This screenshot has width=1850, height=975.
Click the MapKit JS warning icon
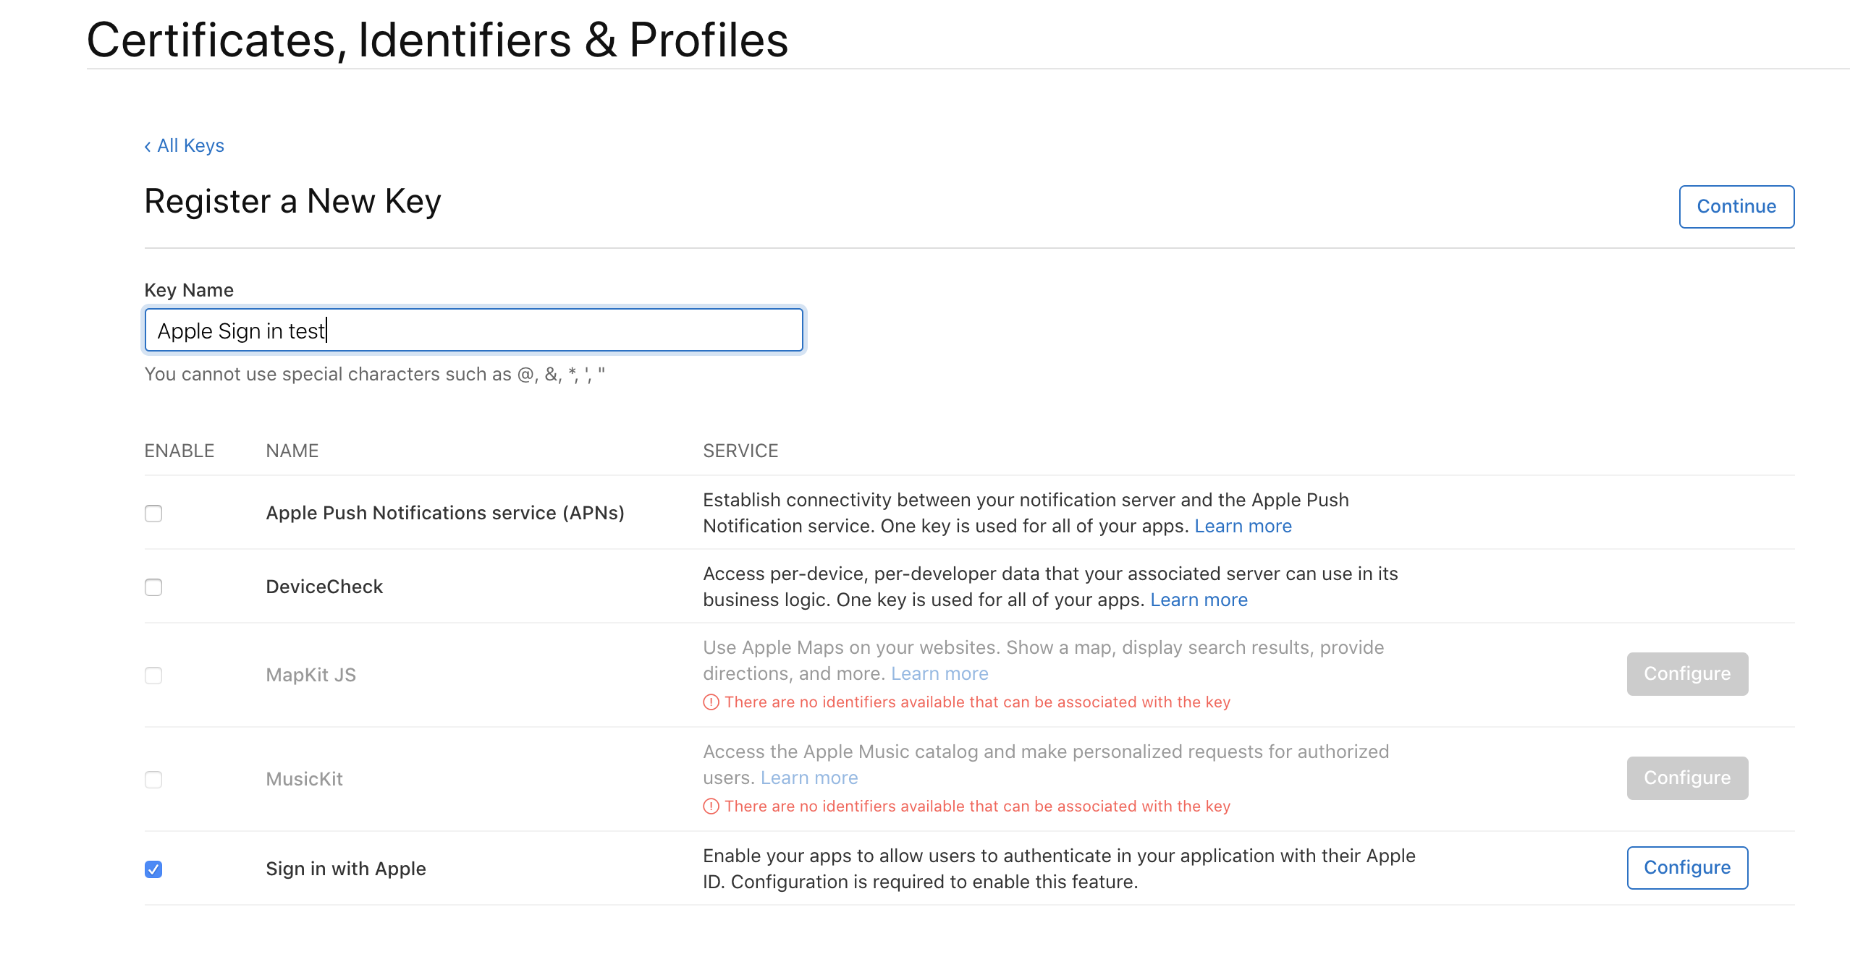(711, 702)
